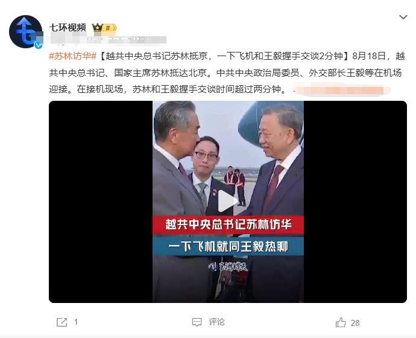Open the repost count 1
416x338 pixels.
coord(76,322)
